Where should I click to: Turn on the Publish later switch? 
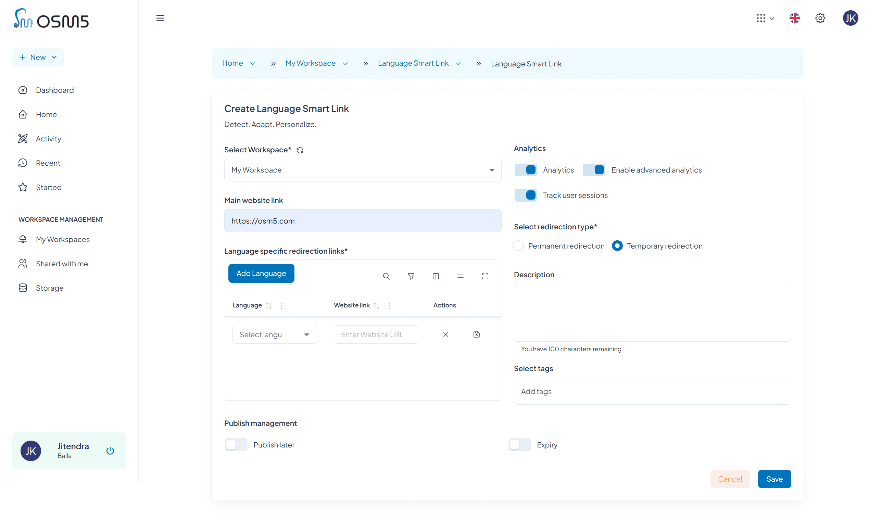click(x=236, y=445)
